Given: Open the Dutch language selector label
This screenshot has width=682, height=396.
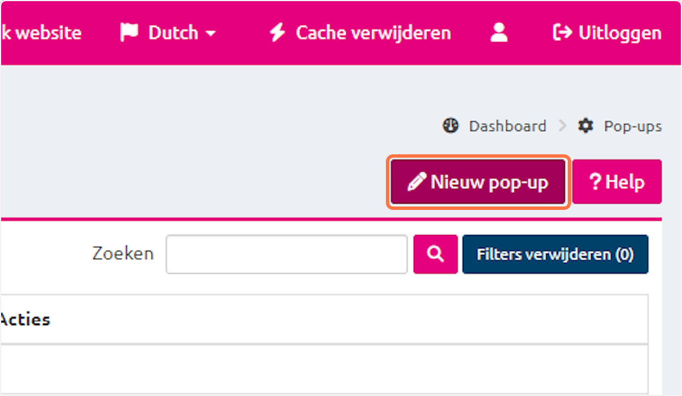Looking at the screenshot, I should point(172,33).
